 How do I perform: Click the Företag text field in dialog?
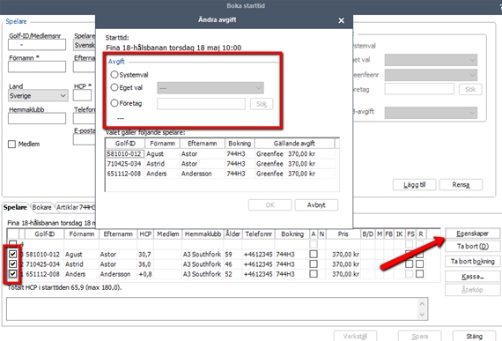tap(201, 104)
